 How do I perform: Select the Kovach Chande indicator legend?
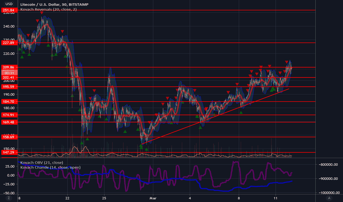click(x=50, y=167)
